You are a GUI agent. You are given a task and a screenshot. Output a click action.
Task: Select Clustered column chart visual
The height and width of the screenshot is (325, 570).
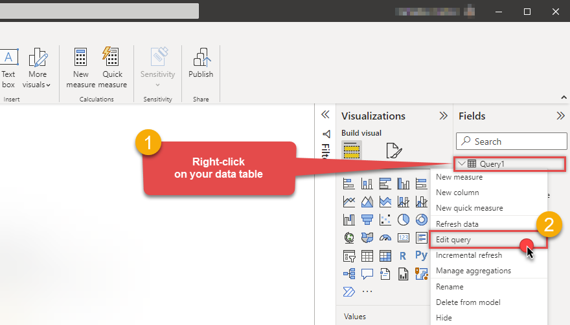click(404, 183)
